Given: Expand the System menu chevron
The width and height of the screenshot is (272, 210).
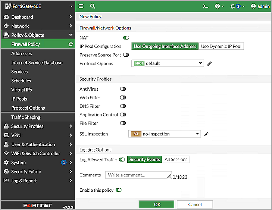Looking at the screenshot, I should coord(71,162).
